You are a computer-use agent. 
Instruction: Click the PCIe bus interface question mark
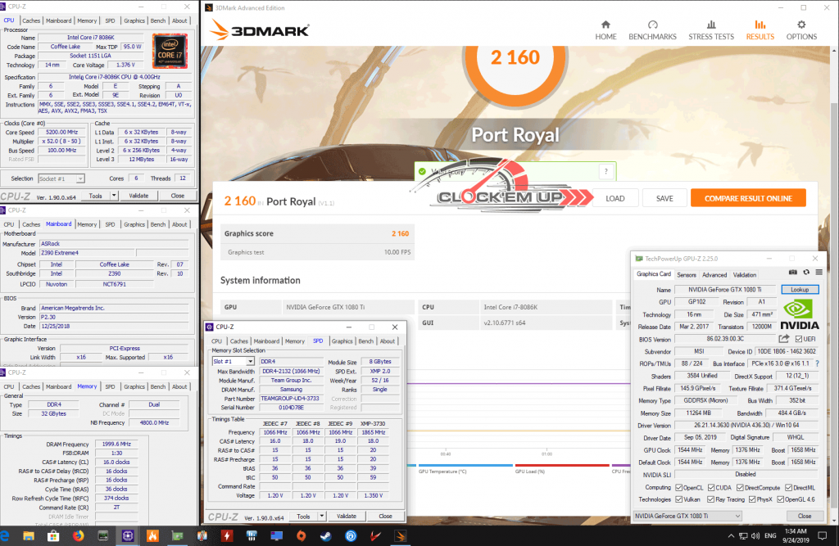tap(817, 363)
